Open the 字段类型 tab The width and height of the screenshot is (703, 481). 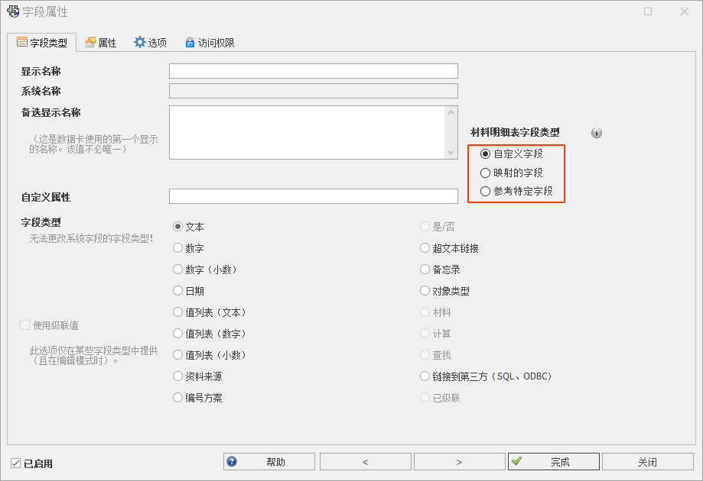(42, 43)
